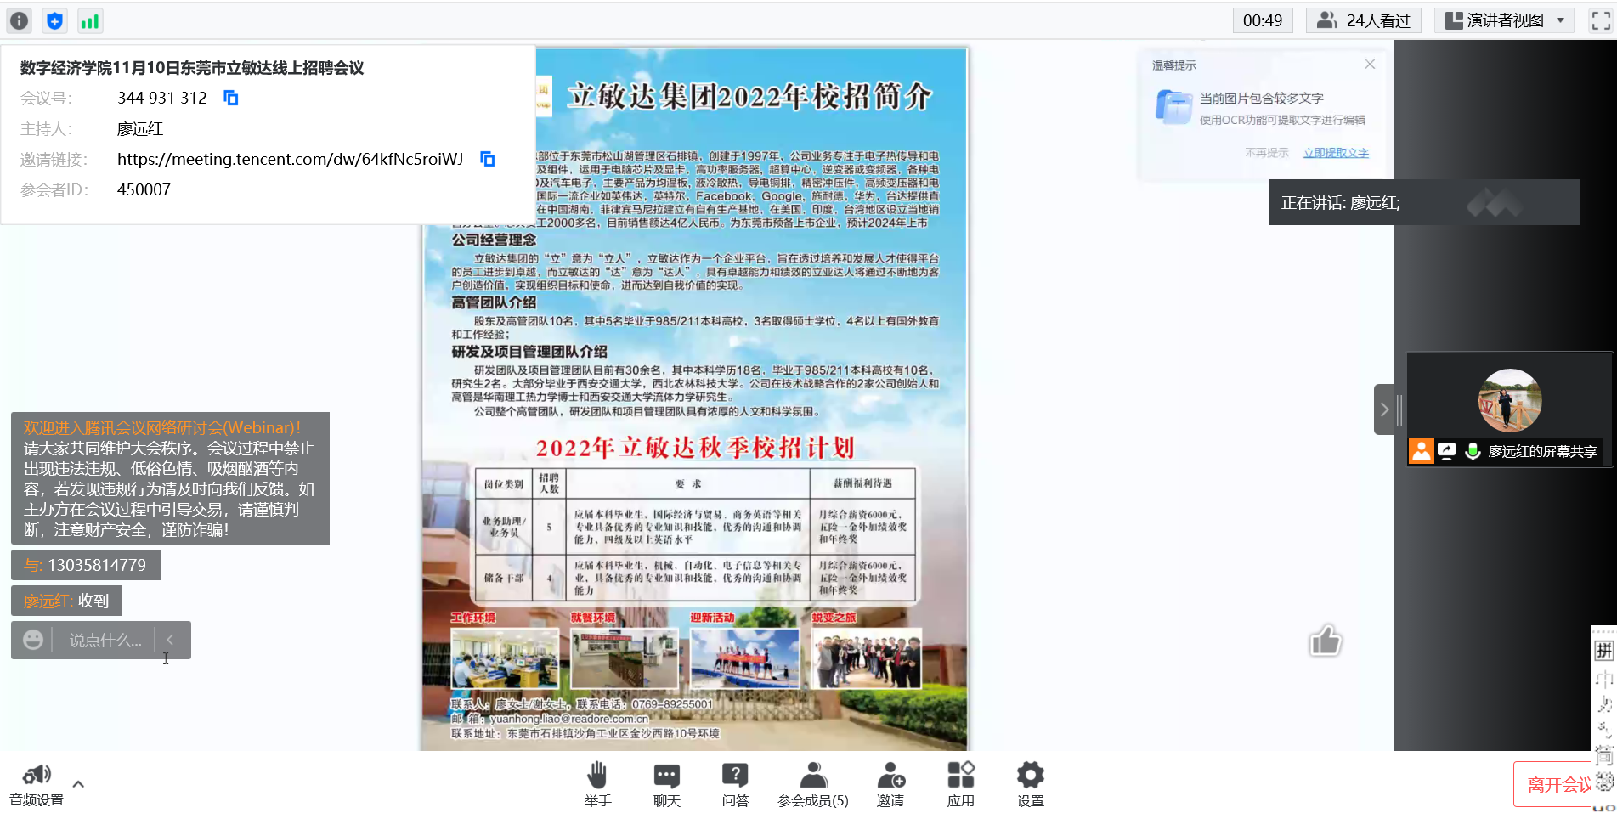Click 不再提示 to dismiss tips

[1267, 153]
